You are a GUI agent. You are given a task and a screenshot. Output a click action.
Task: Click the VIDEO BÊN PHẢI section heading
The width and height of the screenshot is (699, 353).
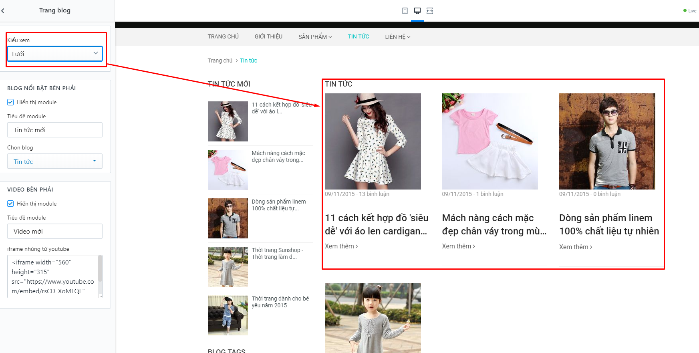[30, 190]
